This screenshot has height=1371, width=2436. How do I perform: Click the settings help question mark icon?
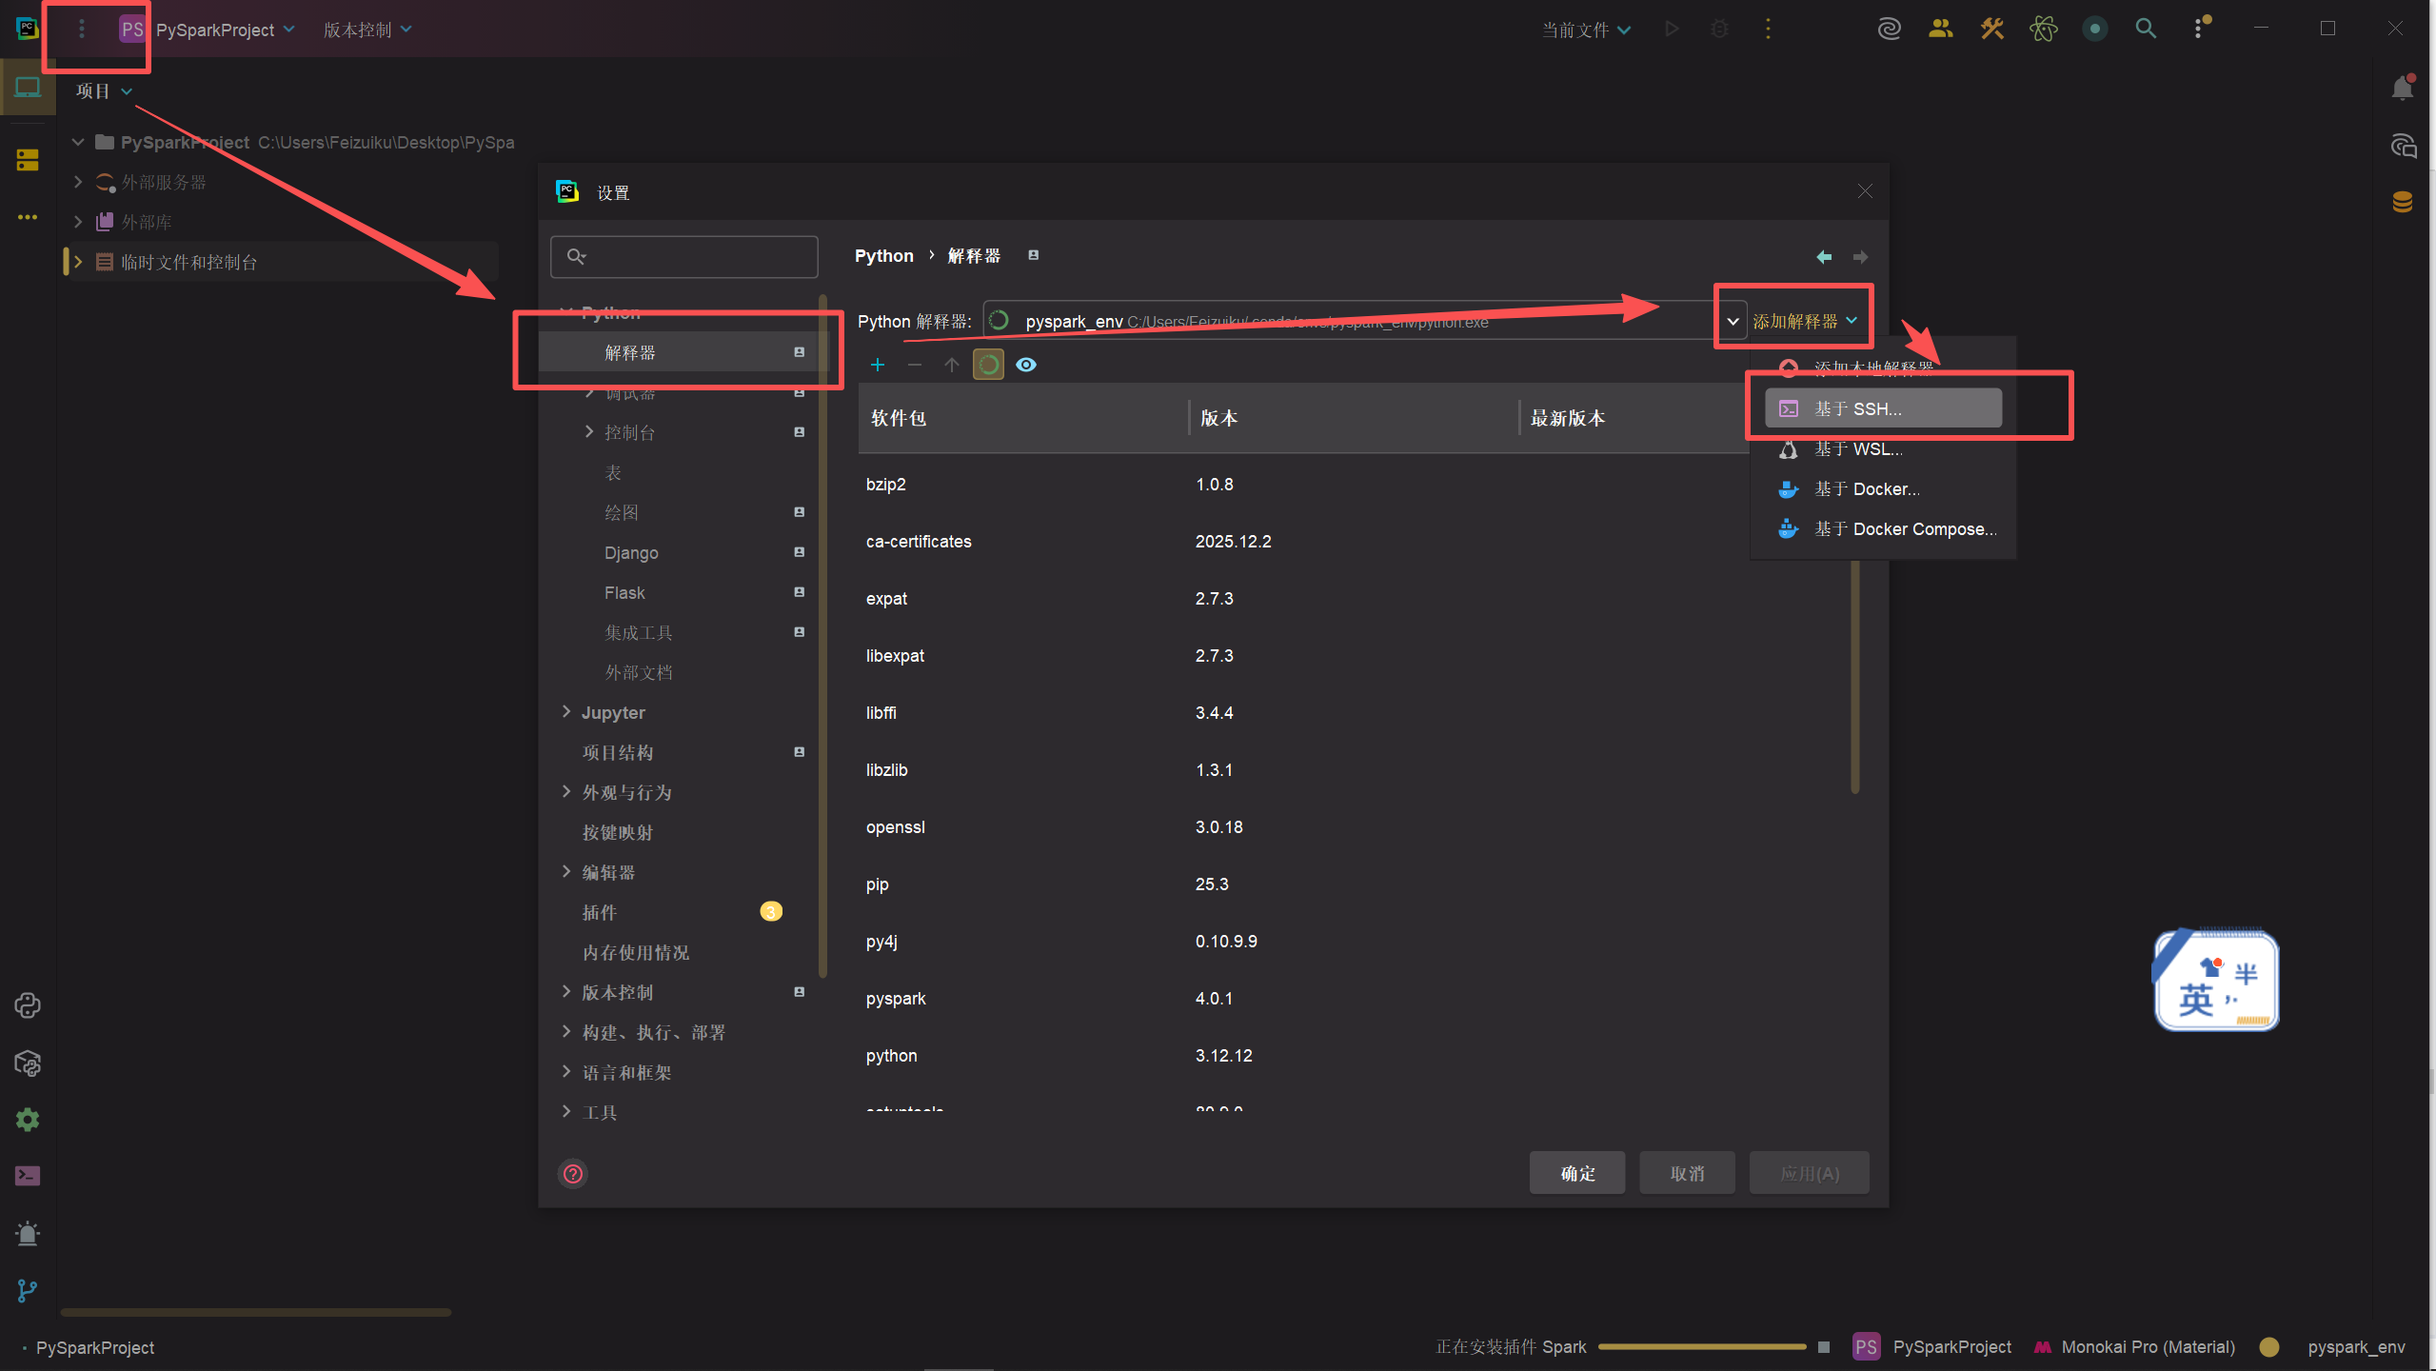coord(573,1174)
